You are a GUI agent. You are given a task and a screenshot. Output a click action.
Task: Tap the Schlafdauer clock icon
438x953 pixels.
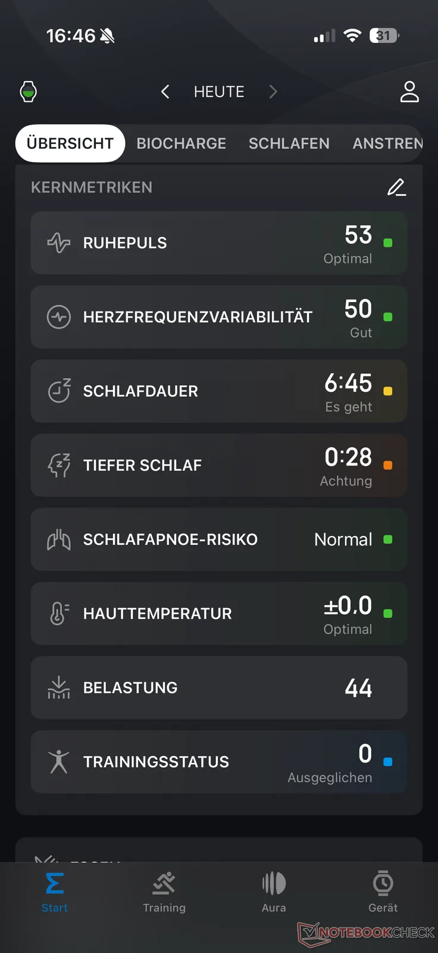coord(59,391)
